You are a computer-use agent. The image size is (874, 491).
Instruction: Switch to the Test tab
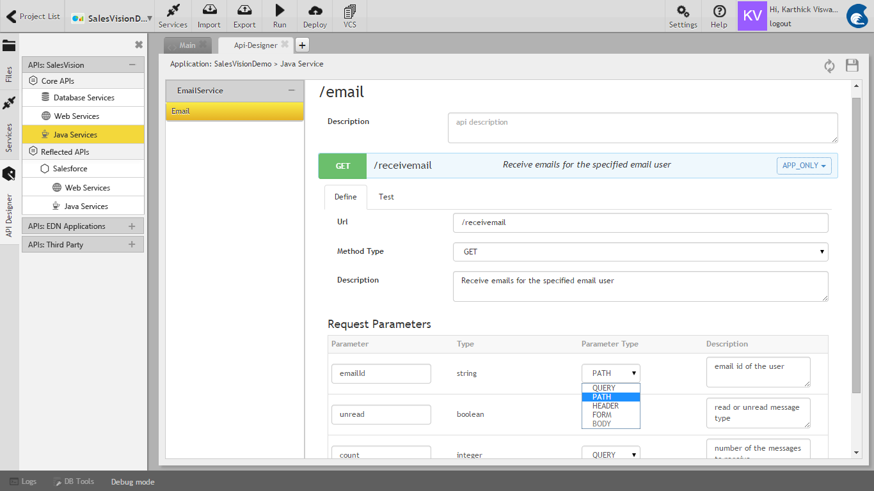click(x=386, y=197)
